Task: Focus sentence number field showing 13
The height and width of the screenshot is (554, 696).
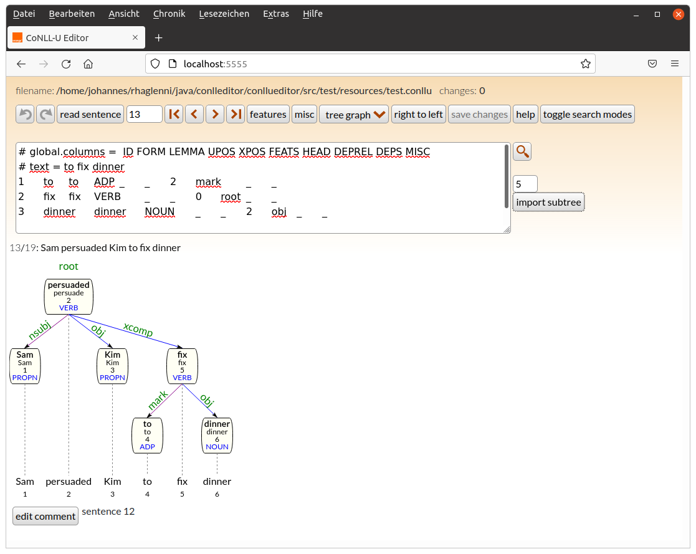Action: tap(145, 115)
